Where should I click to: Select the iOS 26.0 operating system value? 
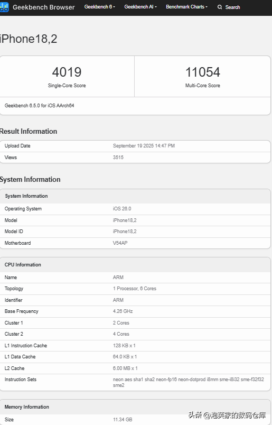coord(122,209)
